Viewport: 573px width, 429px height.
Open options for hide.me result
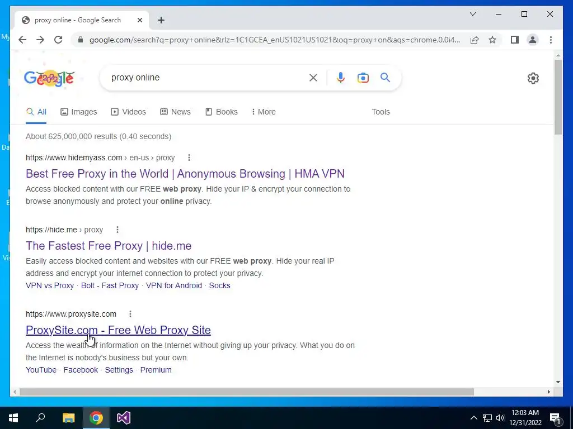118,230
